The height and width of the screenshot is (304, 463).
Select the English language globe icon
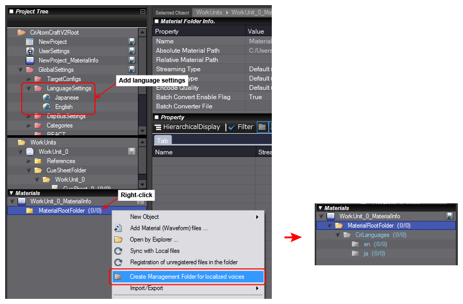[x=45, y=107]
